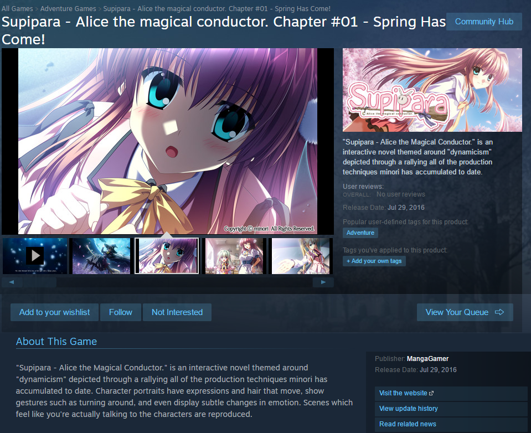Open the blonde girl reaching hand thumbnail
531x433 pixels.
click(300, 256)
